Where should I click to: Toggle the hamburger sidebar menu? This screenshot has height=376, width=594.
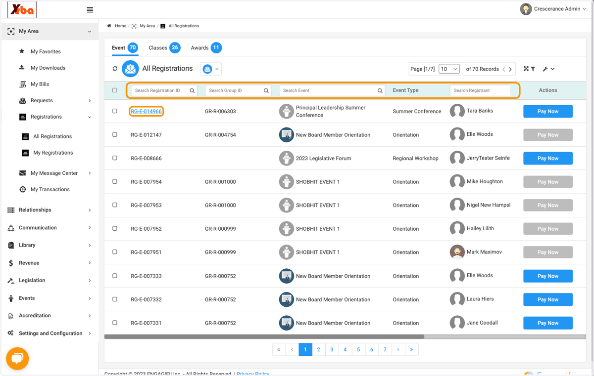pyautogui.click(x=90, y=10)
